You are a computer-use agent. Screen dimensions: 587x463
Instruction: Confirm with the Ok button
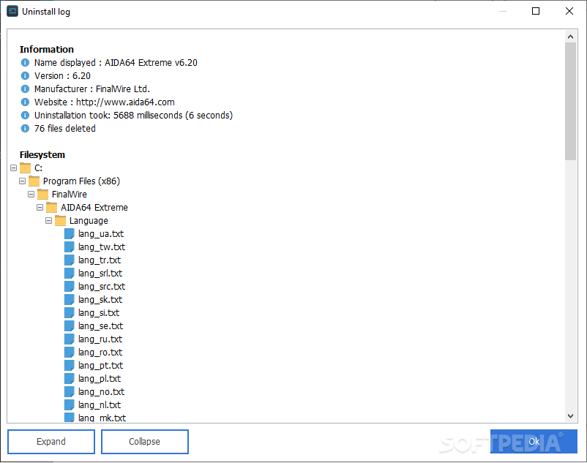tap(534, 442)
